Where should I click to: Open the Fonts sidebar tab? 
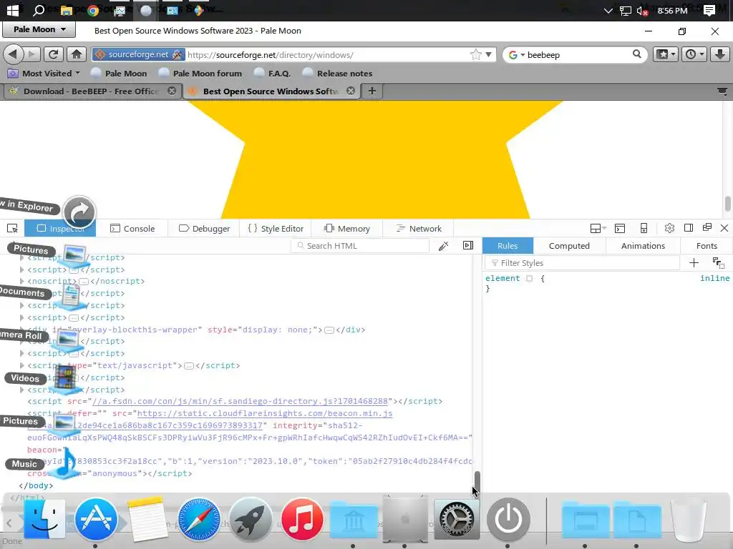(x=707, y=246)
